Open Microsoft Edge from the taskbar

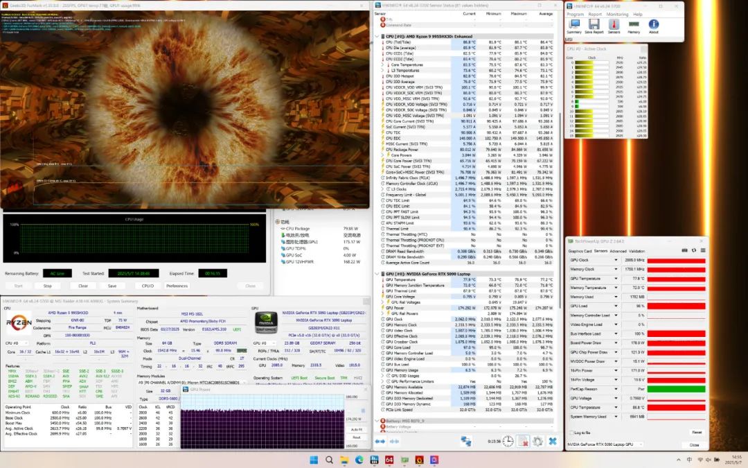coord(359,460)
